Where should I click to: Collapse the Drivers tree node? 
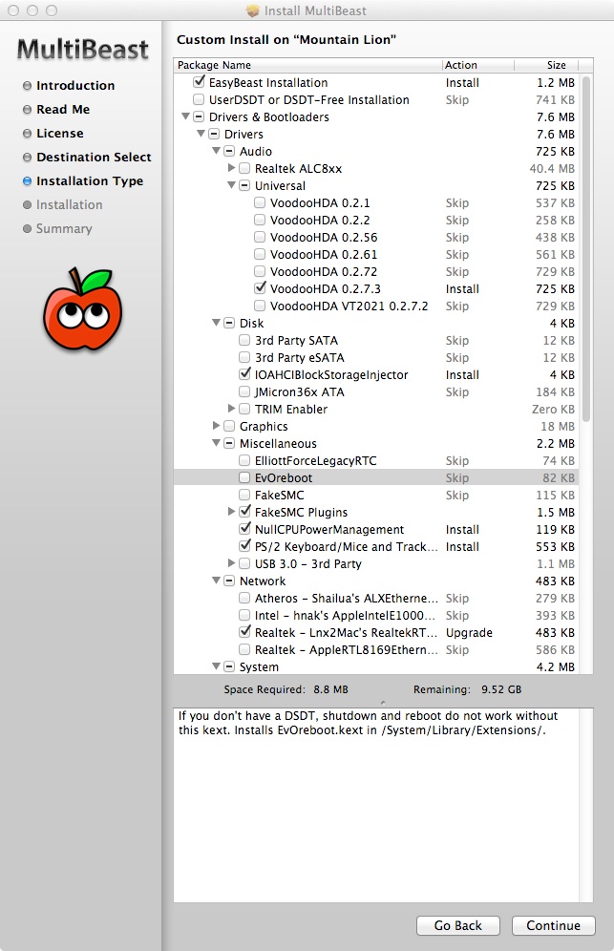pos(201,134)
